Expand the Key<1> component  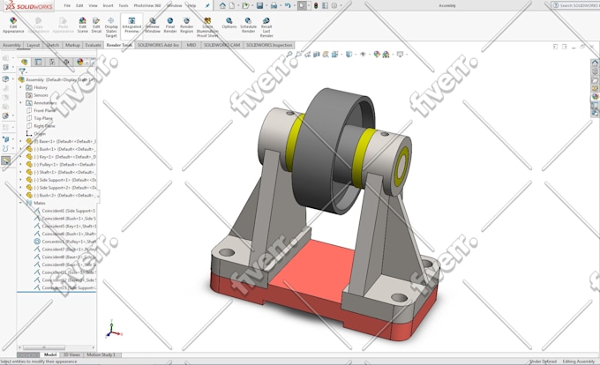click(x=21, y=157)
